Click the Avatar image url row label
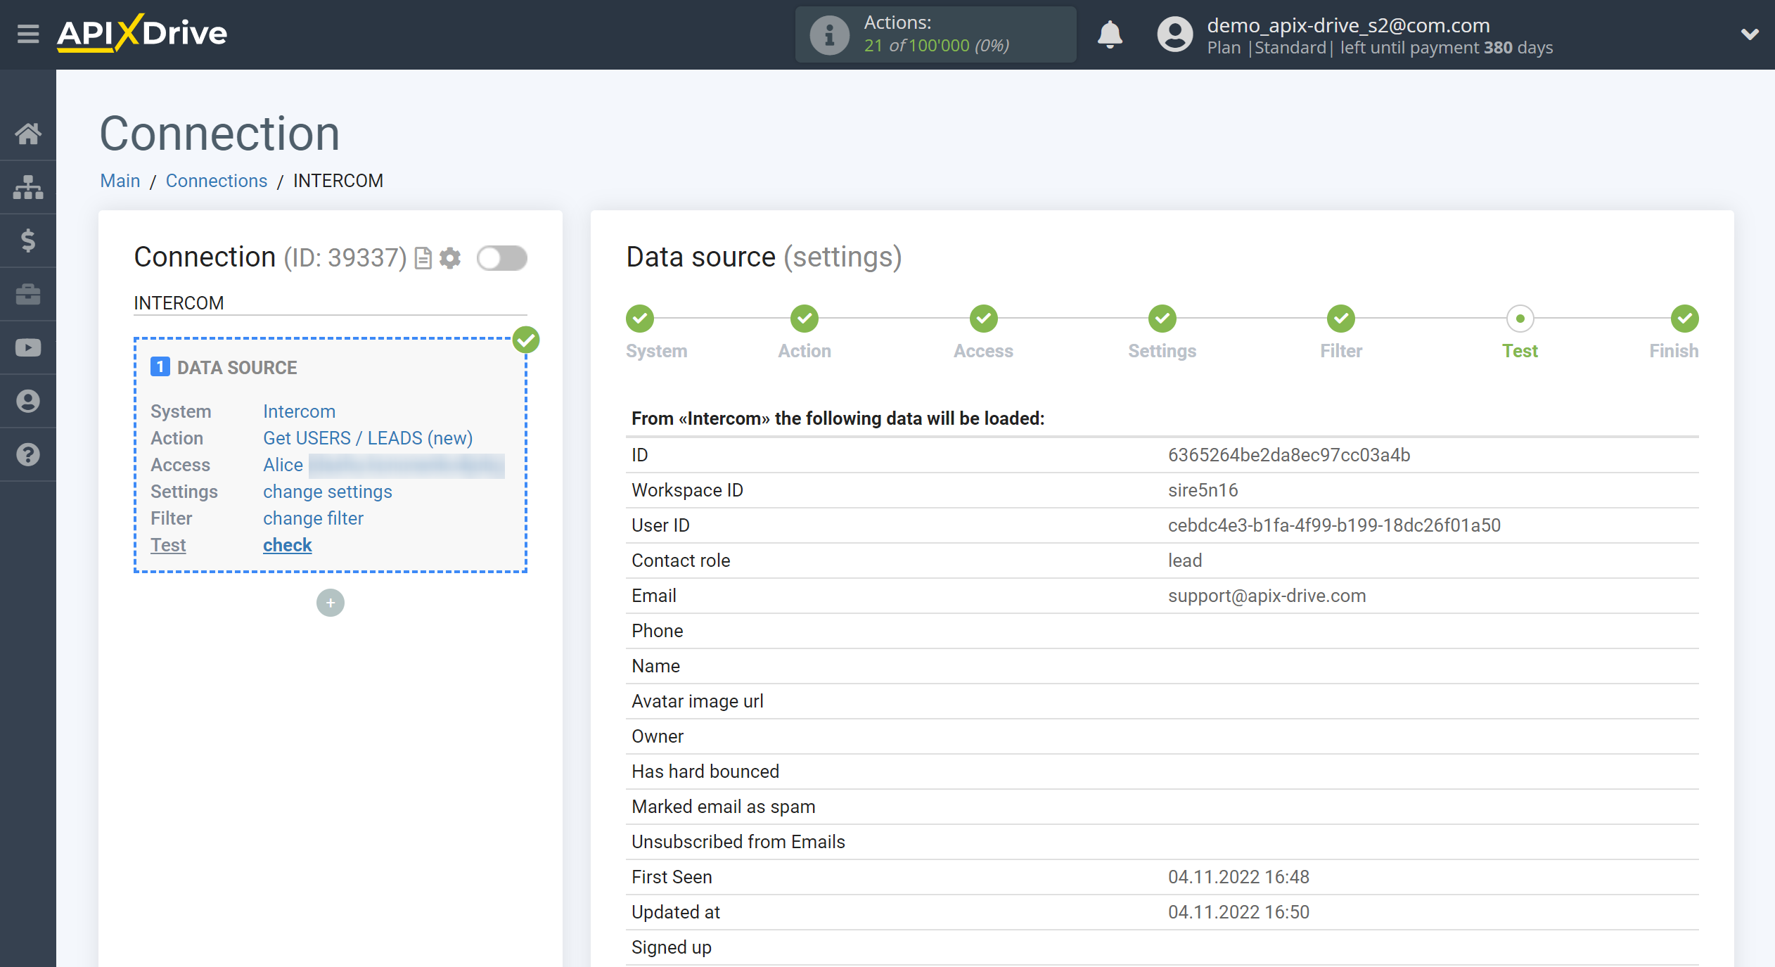Screen dimensions: 1775x967 pos(697,701)
